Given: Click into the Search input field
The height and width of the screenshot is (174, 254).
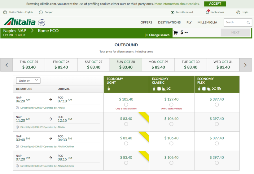Looking at the screenshot, I should pos(235,22).
